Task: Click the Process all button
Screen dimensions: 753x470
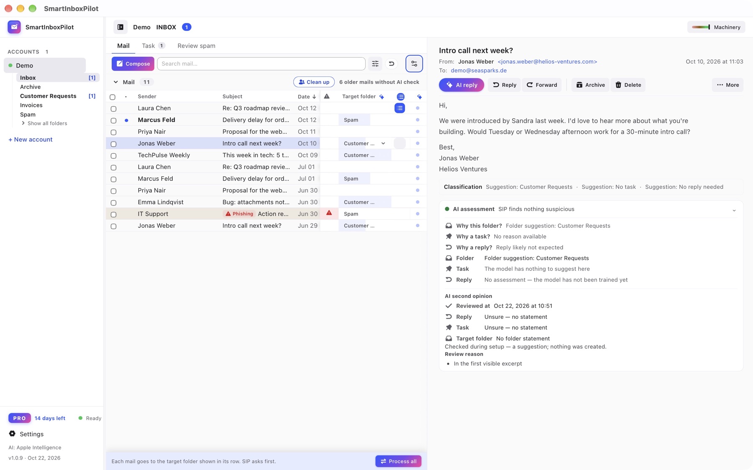Action: (398, 461)
